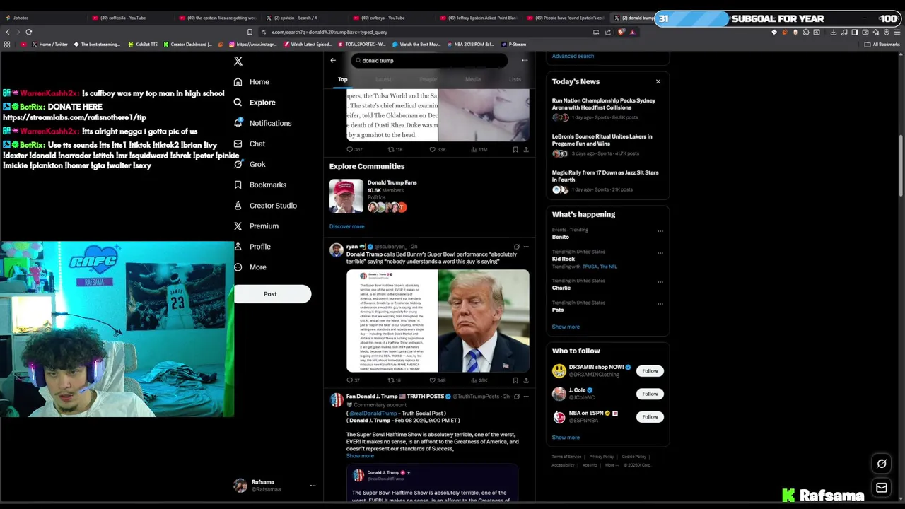
Task: Open the Pats trending topic
Action: click(558, 310)
